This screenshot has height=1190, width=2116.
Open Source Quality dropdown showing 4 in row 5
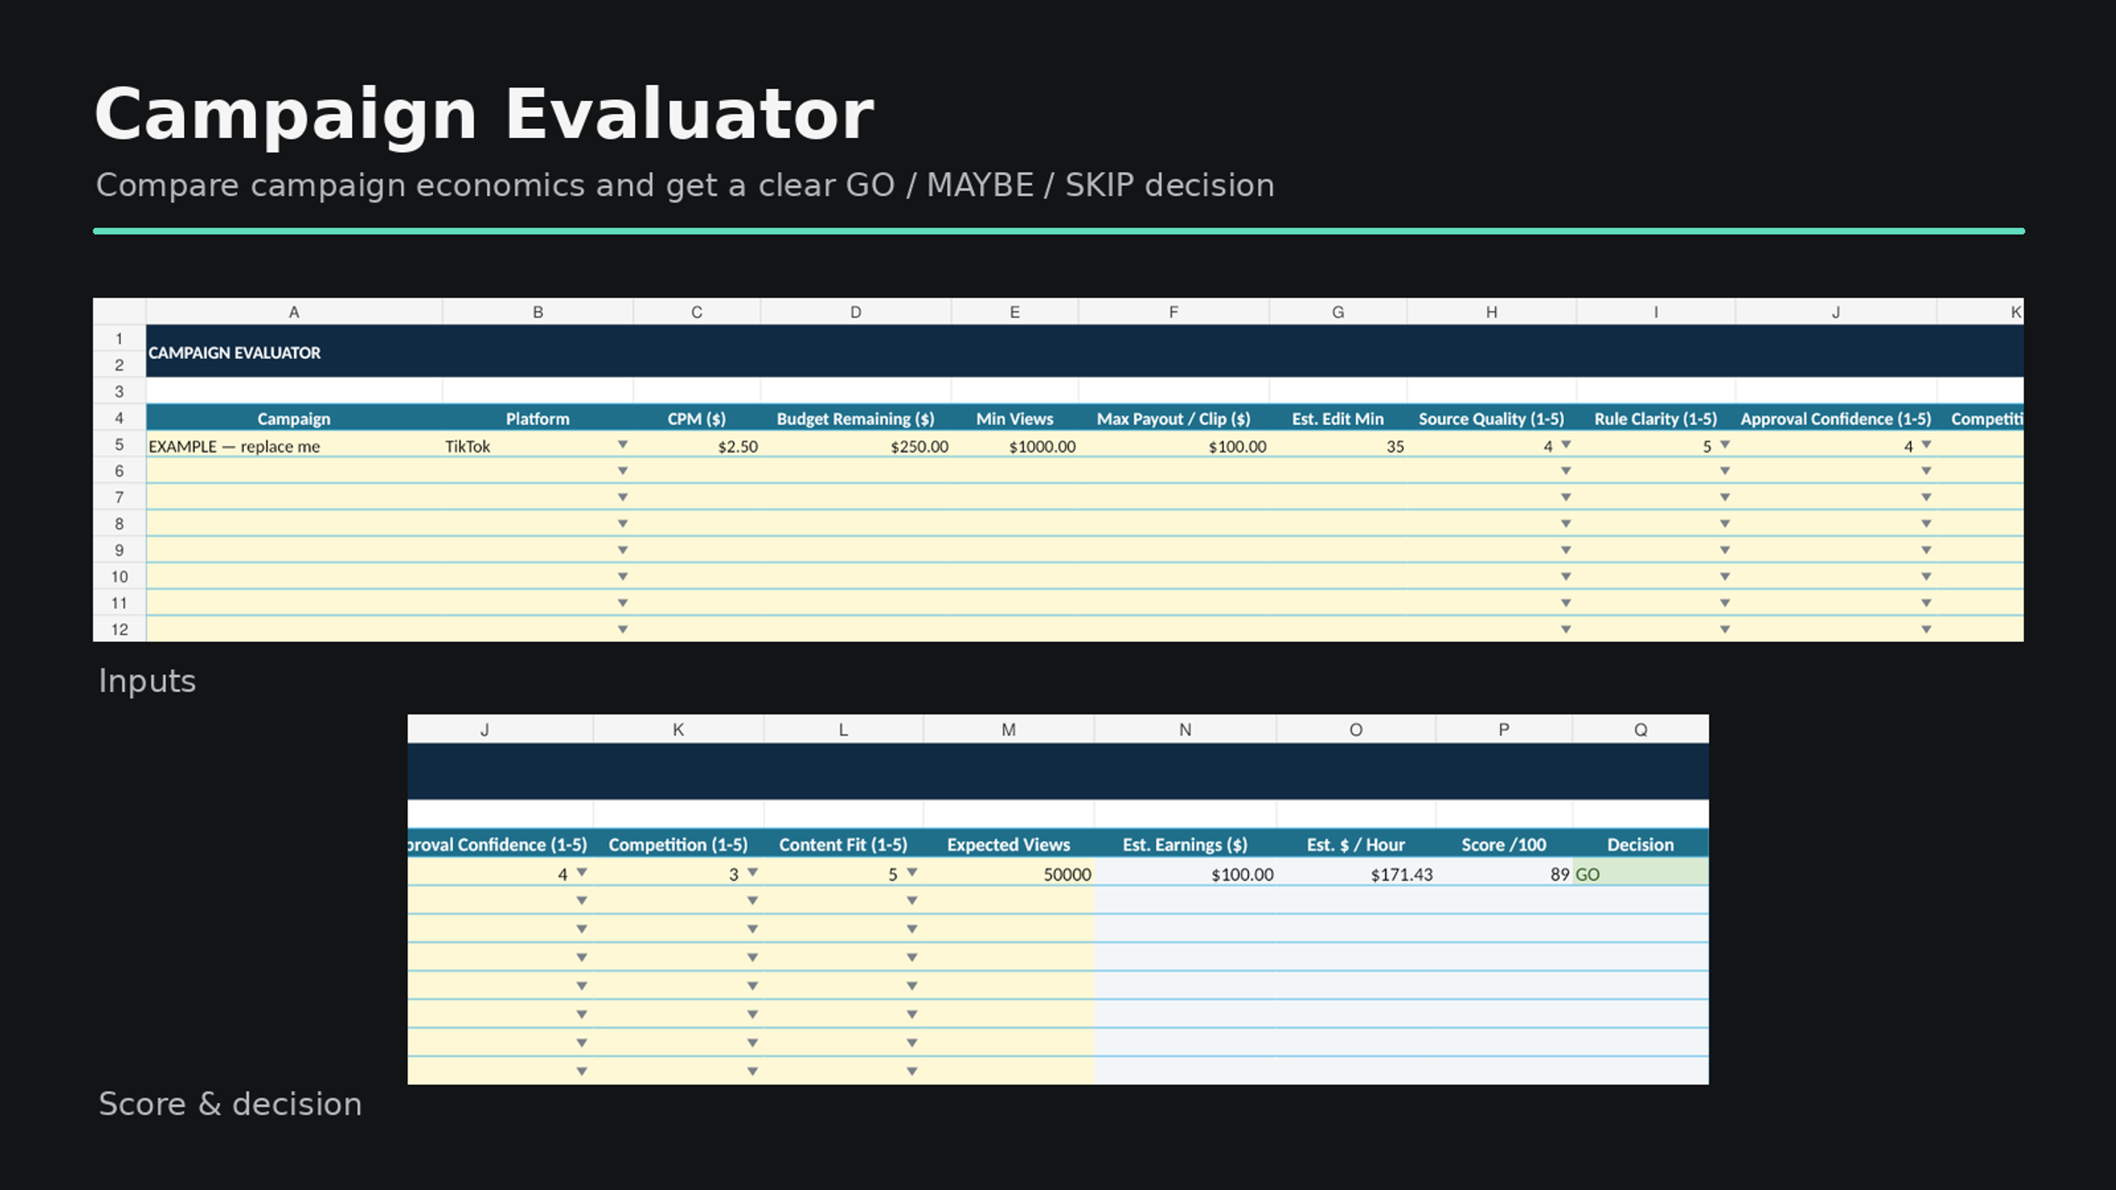(x=1566, y=445)
